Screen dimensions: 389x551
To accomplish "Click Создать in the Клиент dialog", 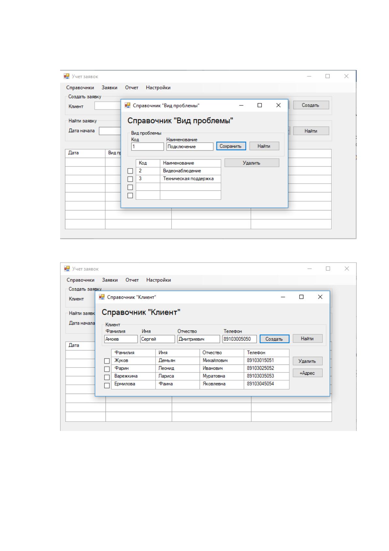I will click(x=274, y=339).
